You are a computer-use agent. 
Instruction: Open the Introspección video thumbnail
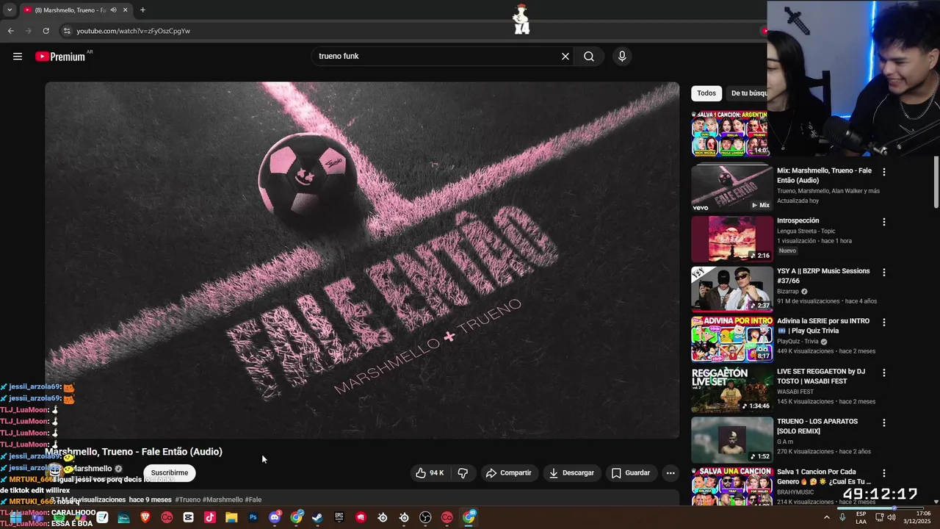pyautogui.click(x=732, y=239)
